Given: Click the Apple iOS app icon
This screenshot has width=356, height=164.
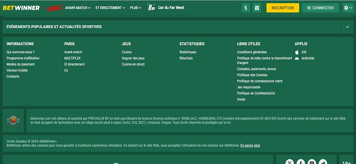Looking at the screenshot, I should (297, 52).
